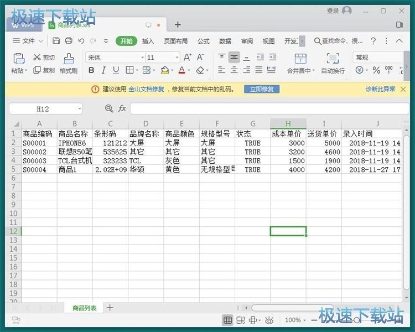This screenshot has width=415, height=332.
Task: Open the 插入 Insert tab
Action: 148,41
